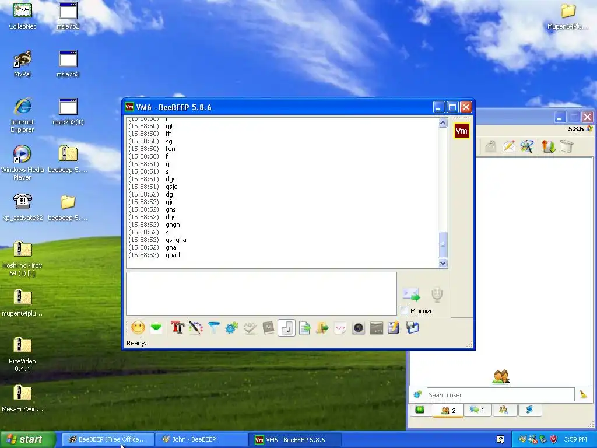
Task: Click the Aa dictionary book icon
Action: click(268, 328)
